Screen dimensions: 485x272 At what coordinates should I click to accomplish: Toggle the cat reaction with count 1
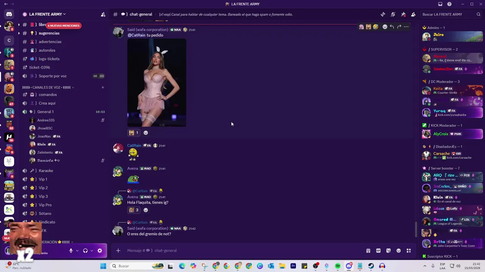coord(133,133)
